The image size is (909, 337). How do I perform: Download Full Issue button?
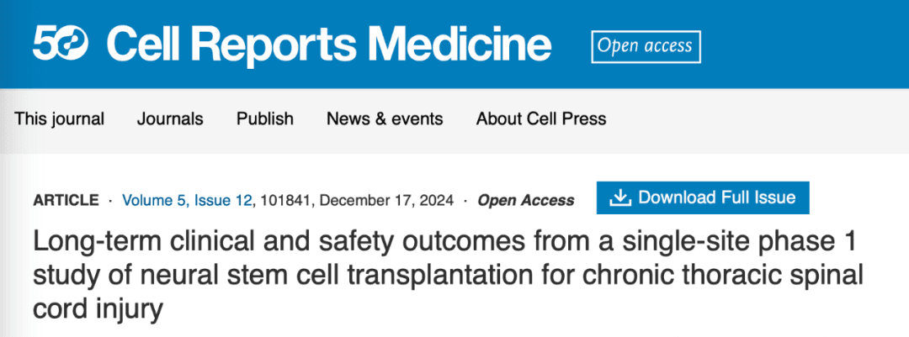pos(703,197)
